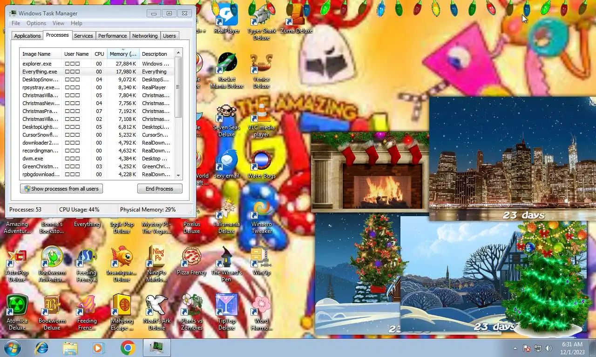The width and height of the screenshot is (596, 357).
Task: Select the Insaniquarium Deluxe fish icon
Action: (122, 264)
